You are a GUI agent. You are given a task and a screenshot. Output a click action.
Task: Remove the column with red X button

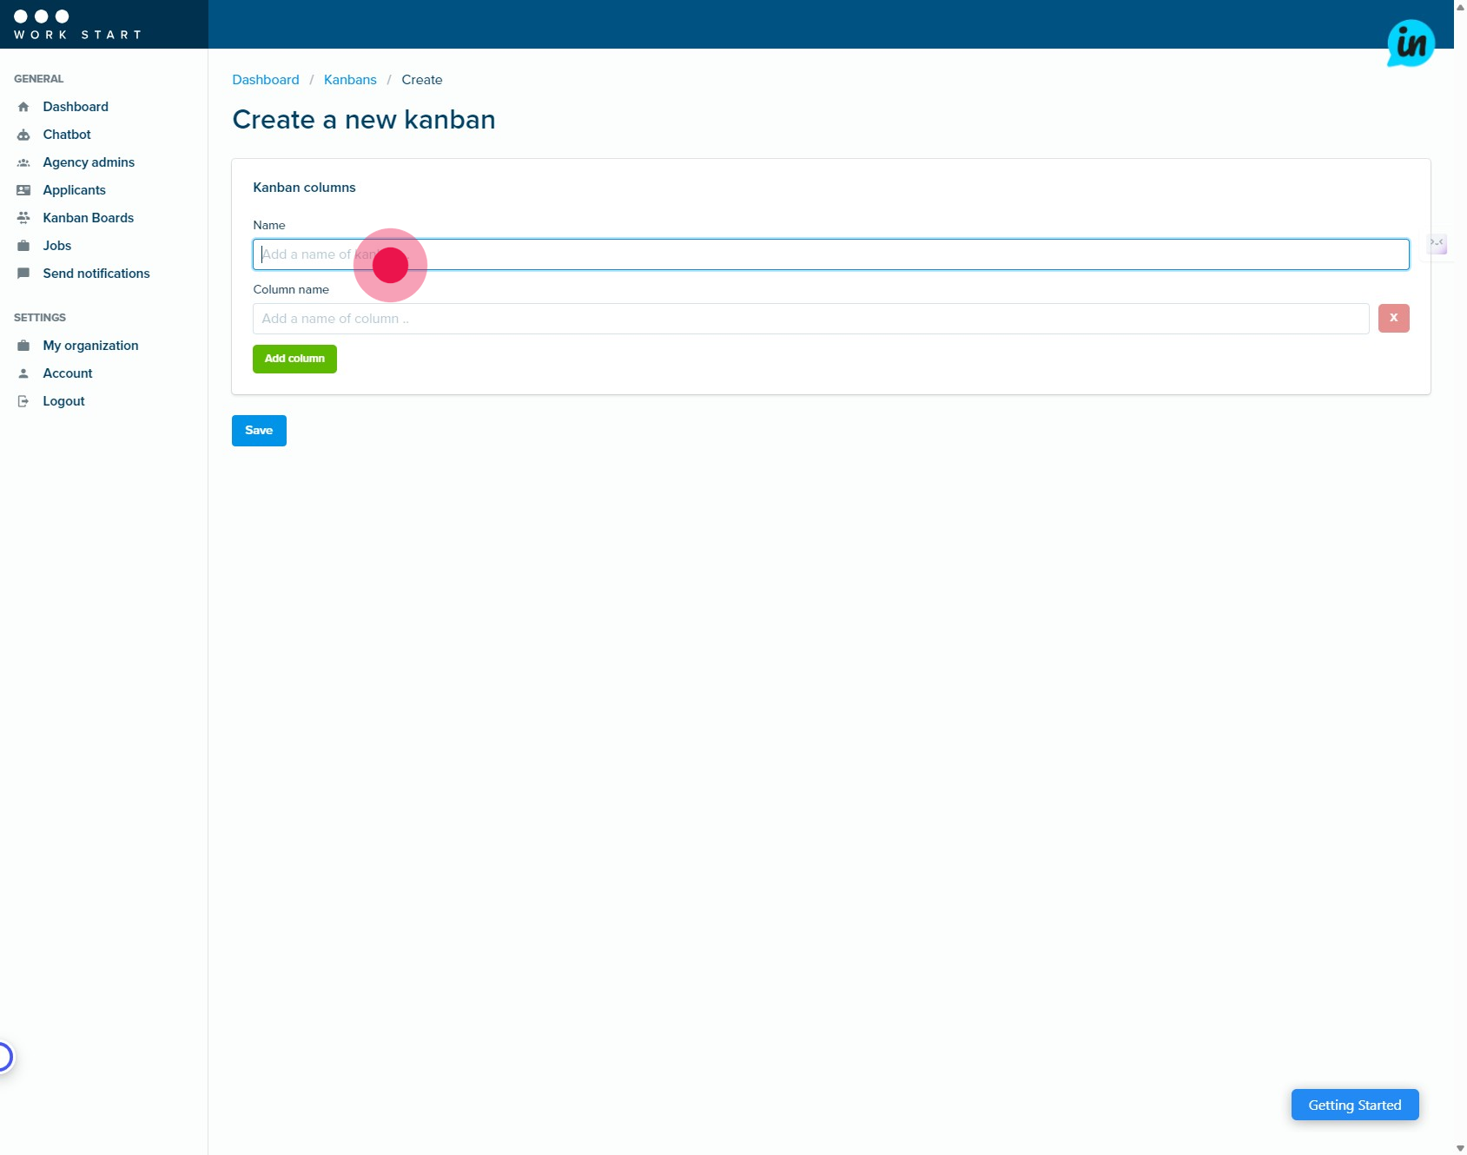pyautogui.click(x=1393, y=319)
